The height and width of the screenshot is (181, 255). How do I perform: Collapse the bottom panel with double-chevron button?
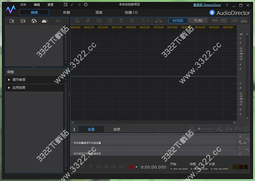coord(74,129)
